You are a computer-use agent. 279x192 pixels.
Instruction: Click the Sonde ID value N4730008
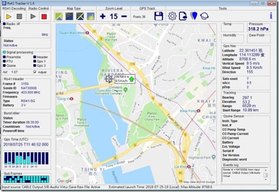[x=29, y=88]
